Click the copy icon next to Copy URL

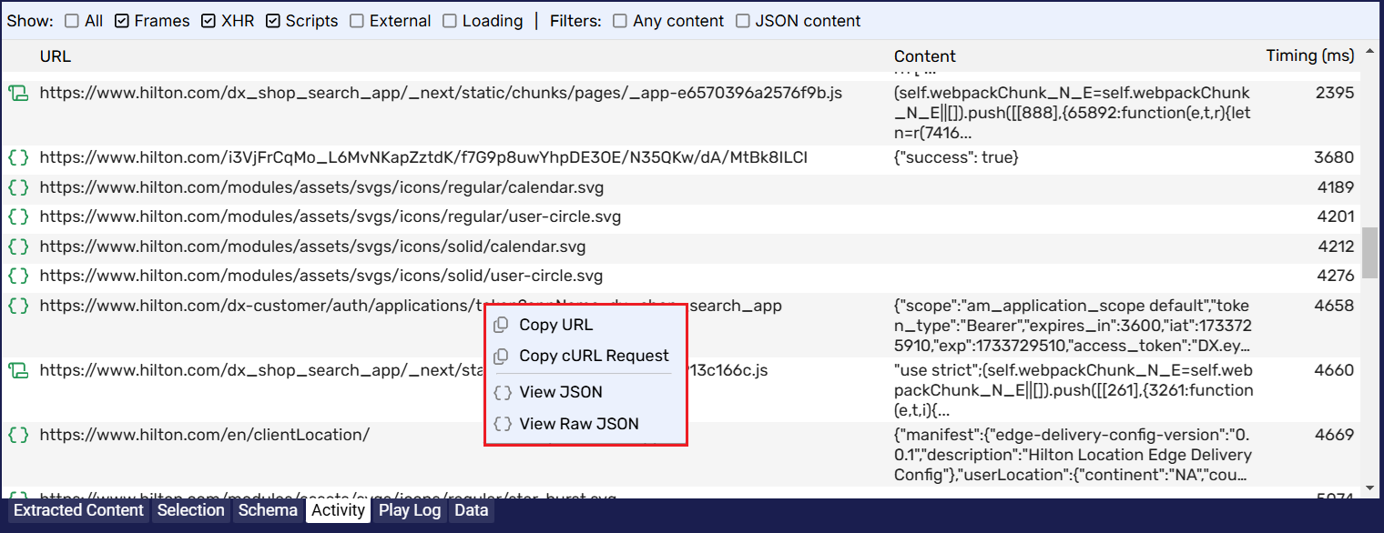pos(501,326)
